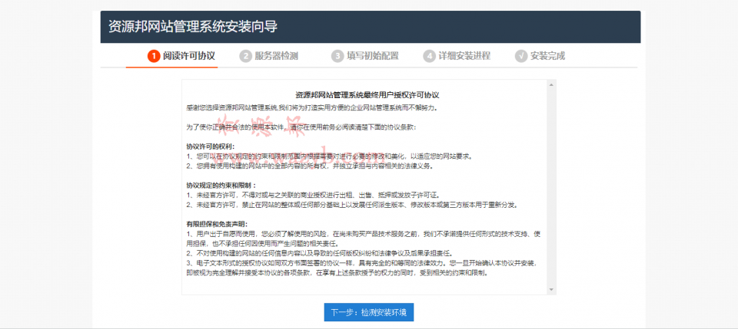The width and height of the screenshot is (738, 329).
Task: Click 下一步：检测安装环境 button
Action: [x=368, y=312]
